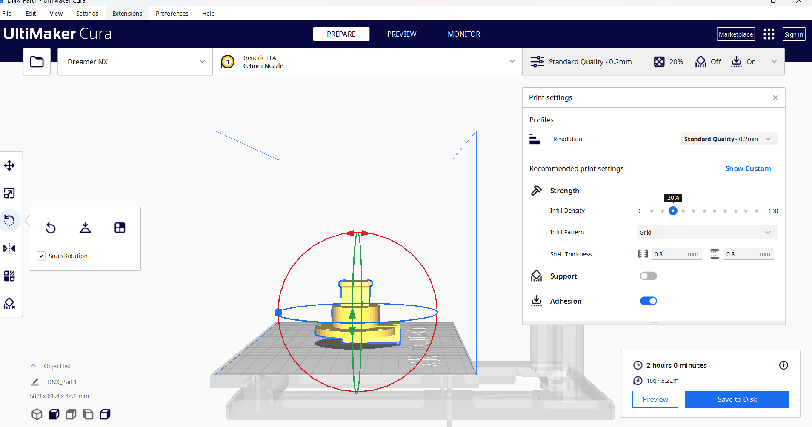Switch to the PREVIEW stage
The width and height of the screenshot is (812, 427).
(402, 34)
